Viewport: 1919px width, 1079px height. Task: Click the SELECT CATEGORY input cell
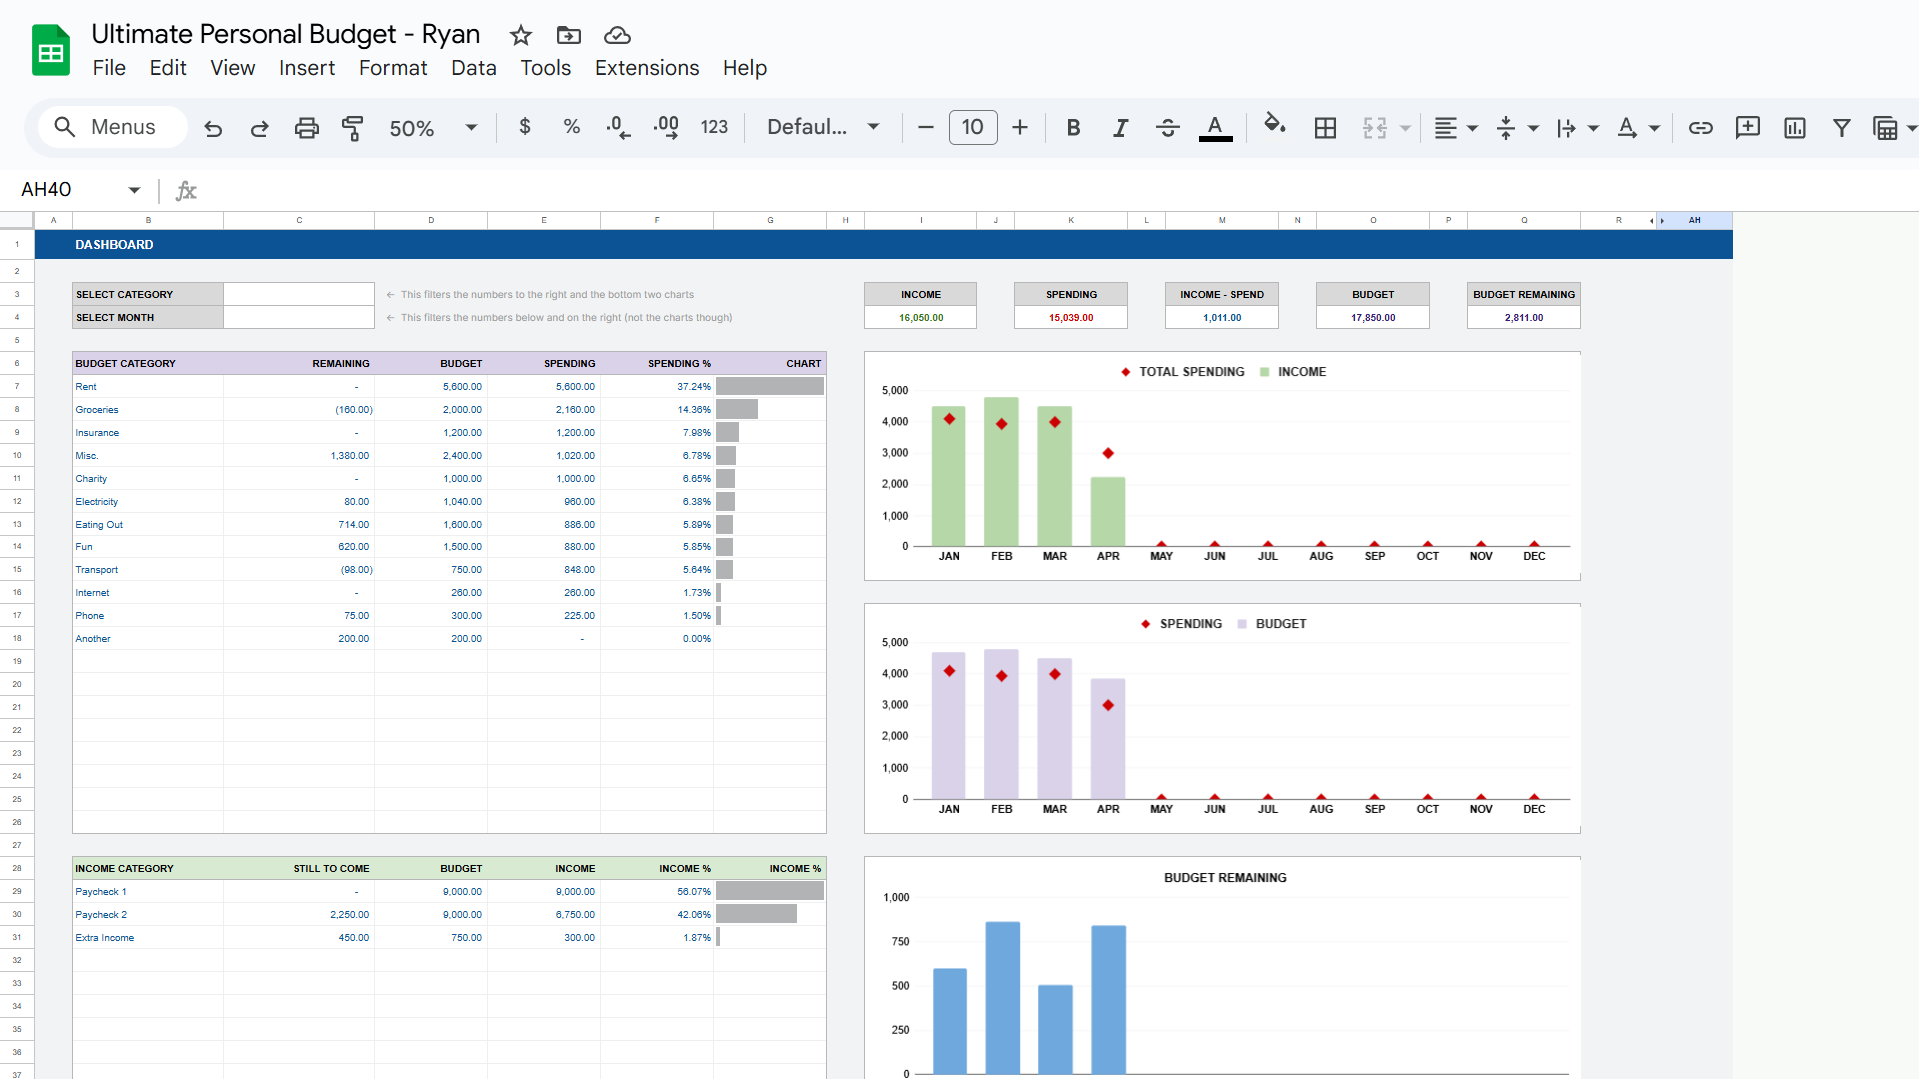(298, 294)
